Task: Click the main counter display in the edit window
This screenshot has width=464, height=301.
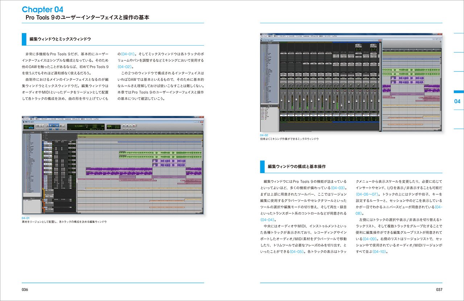Action: (x=86, y=127)
